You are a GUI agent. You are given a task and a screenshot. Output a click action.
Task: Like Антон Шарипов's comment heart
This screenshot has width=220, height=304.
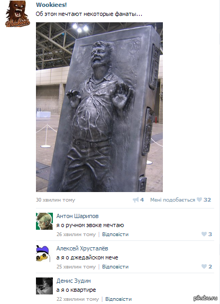click(204, 234)
